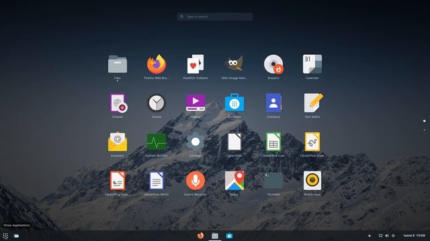Open the clock showing 15:08
430x241 pixels.
pos(415,236)
